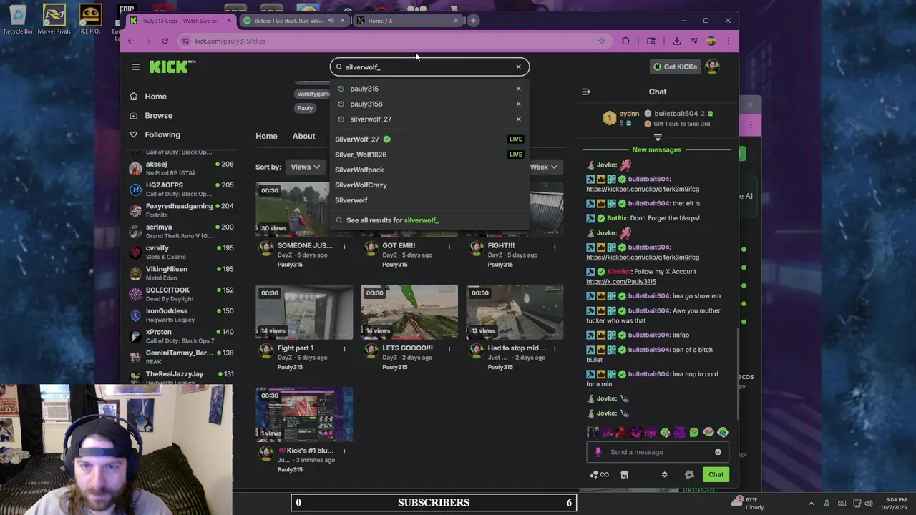Open the x.com/Pauly3115 link in chat
This screenshot has height=515, width=916.
tap(620, 282)
